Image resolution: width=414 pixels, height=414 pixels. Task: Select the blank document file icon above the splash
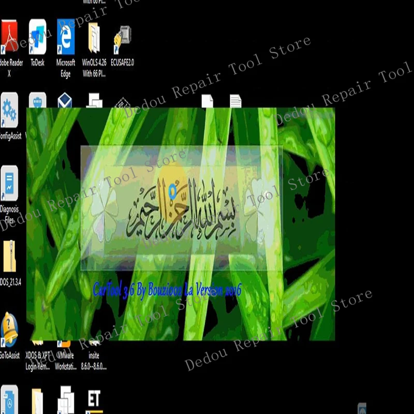click(208, 101)
